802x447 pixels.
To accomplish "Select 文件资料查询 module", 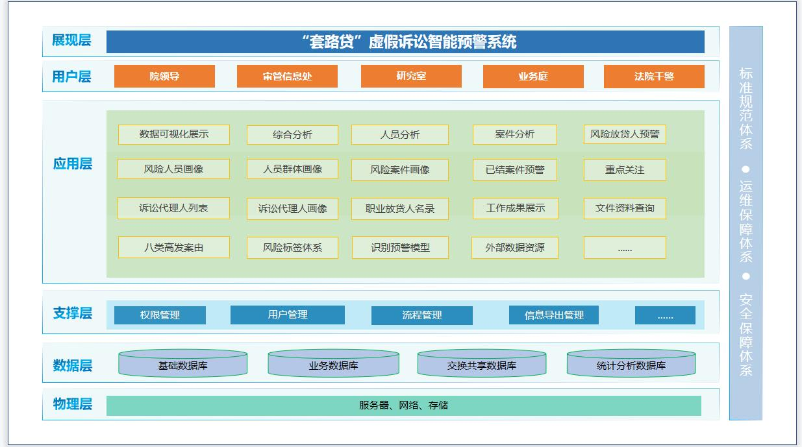I will (x=624, y=208).
